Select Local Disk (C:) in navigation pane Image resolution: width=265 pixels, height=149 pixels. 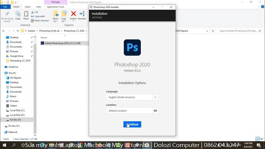[17, 110]
